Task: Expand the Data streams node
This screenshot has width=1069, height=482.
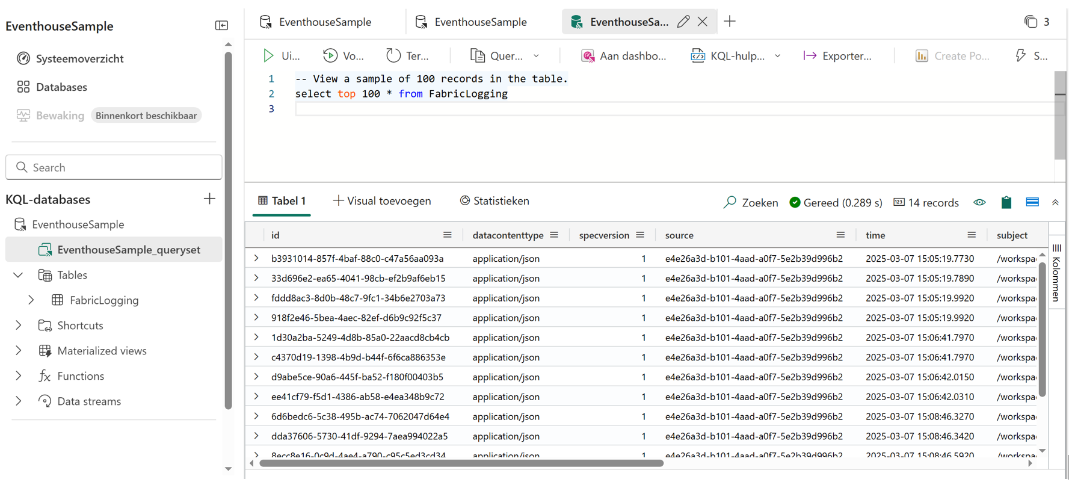Action: [18, 401]
